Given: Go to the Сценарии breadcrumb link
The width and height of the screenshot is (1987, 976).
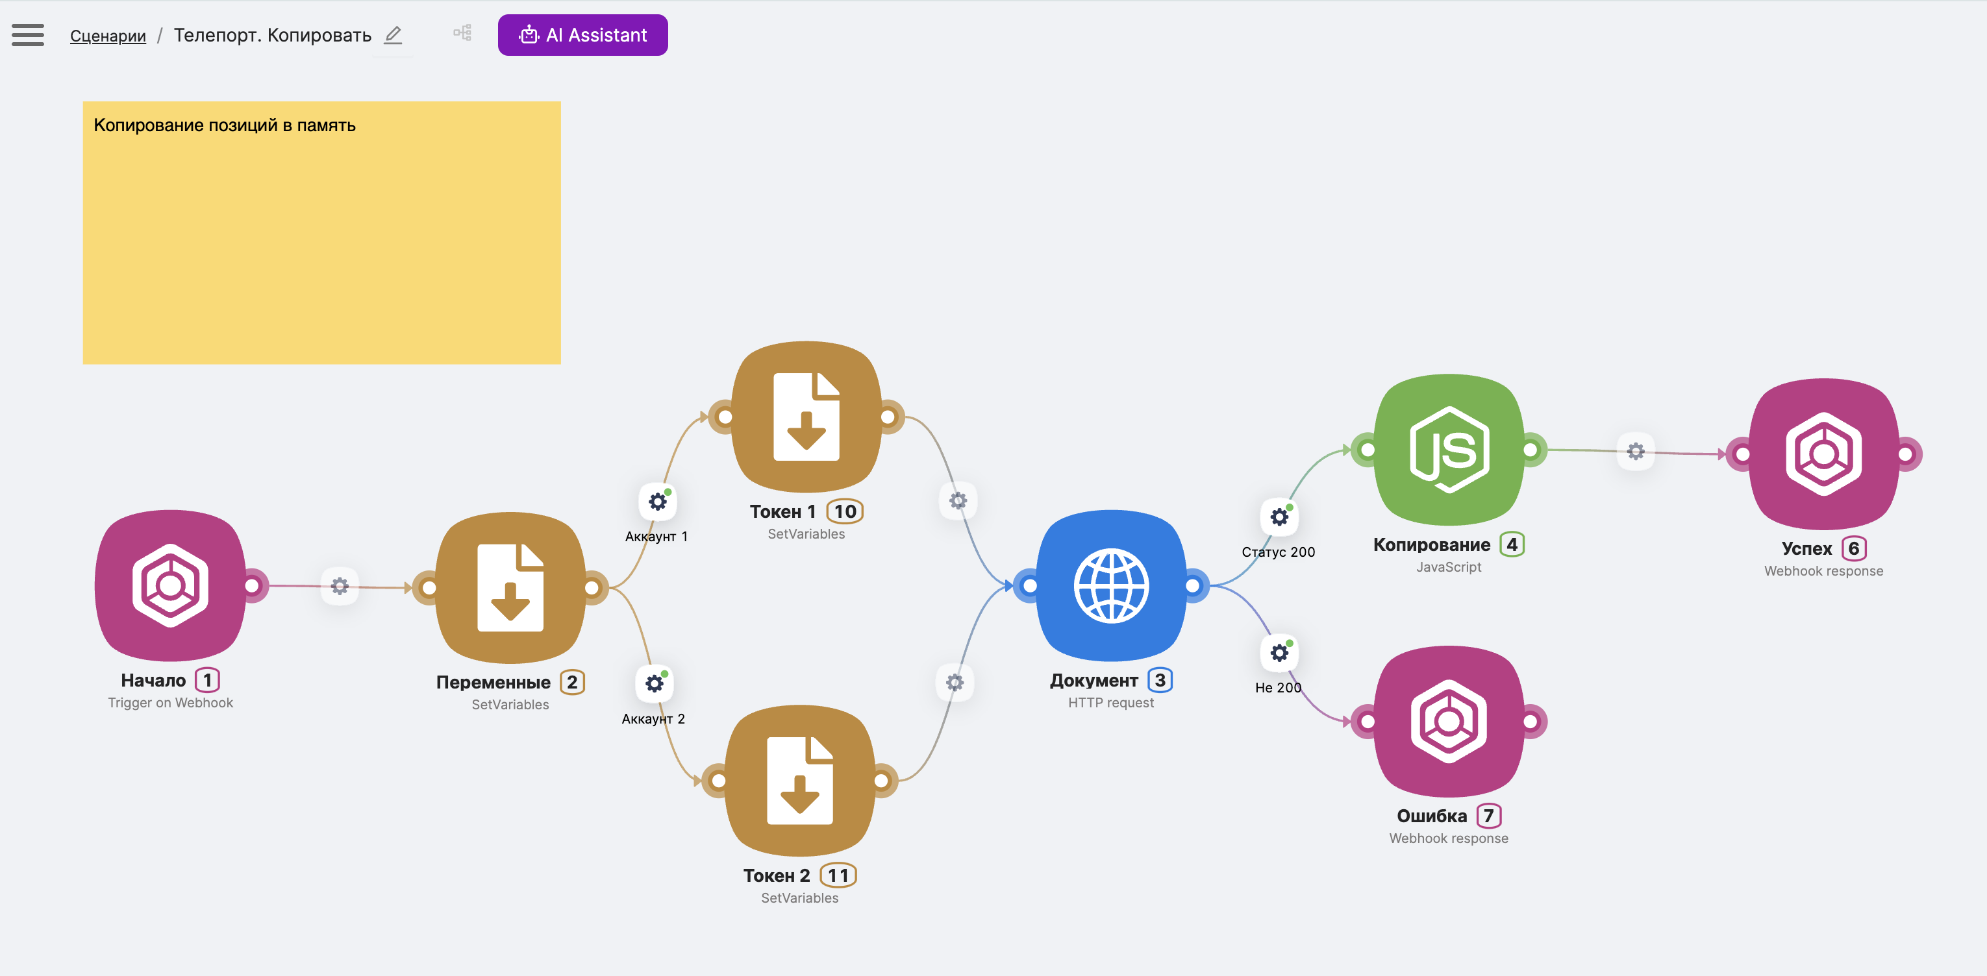Looking at the screenshot, I should pos(108,36).
